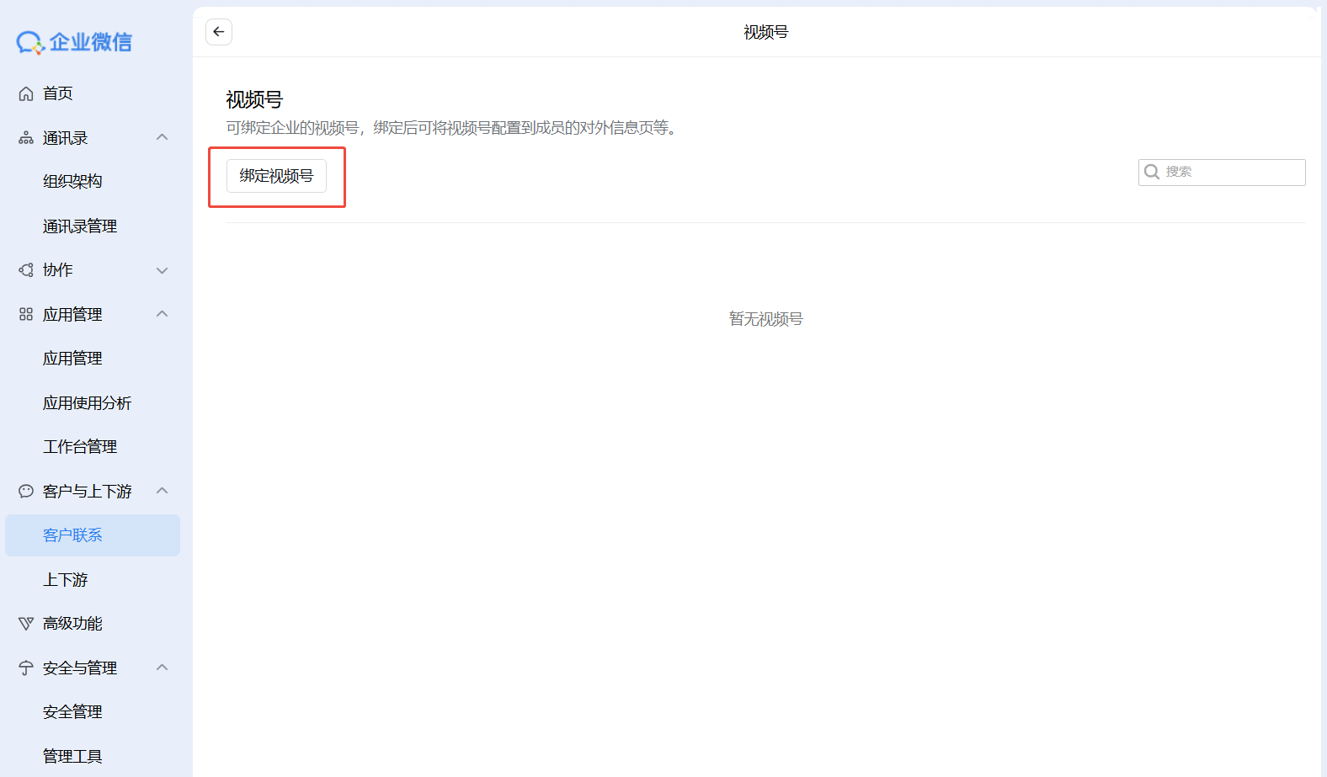Click the 高级功能 icon in sidebar
The height and width of the screenshot is (777, 1327).
pyautogui.click(x=26, y=624)
